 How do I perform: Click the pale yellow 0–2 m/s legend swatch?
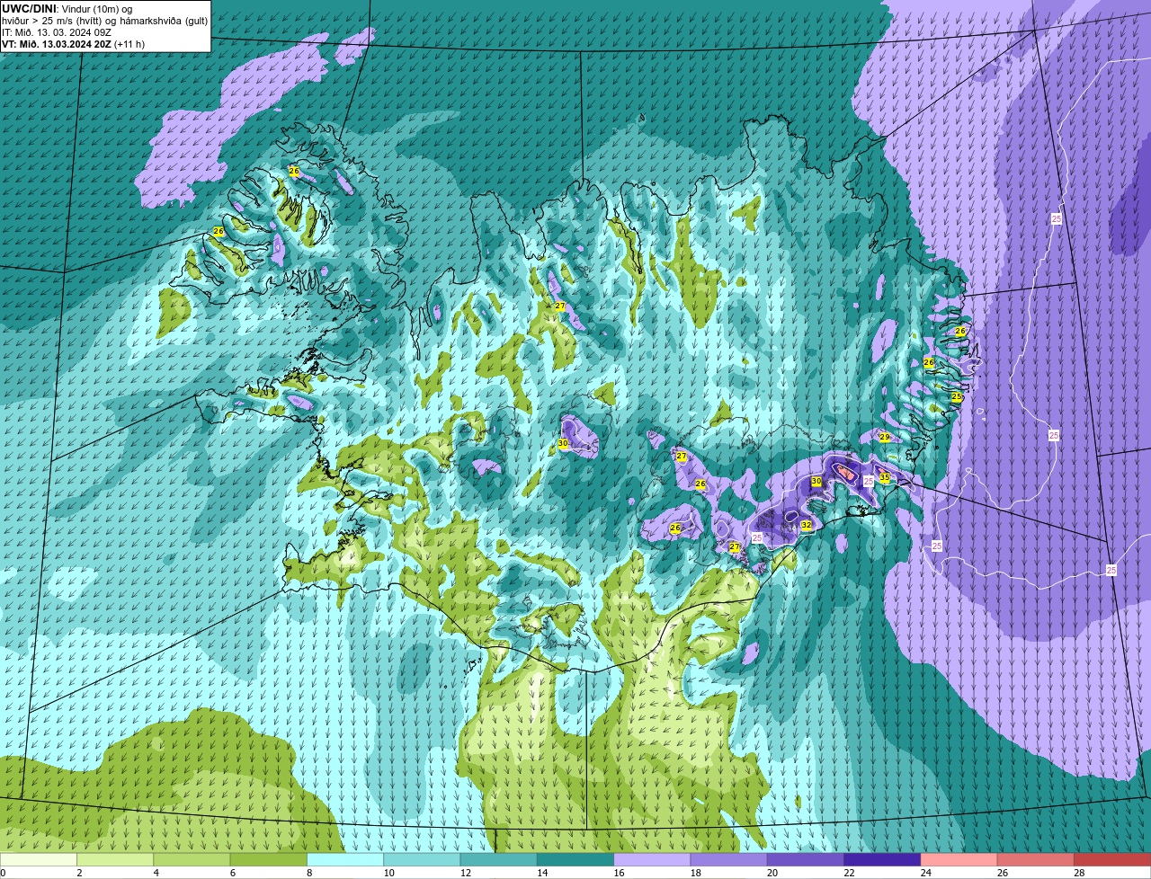pos(39,859)
